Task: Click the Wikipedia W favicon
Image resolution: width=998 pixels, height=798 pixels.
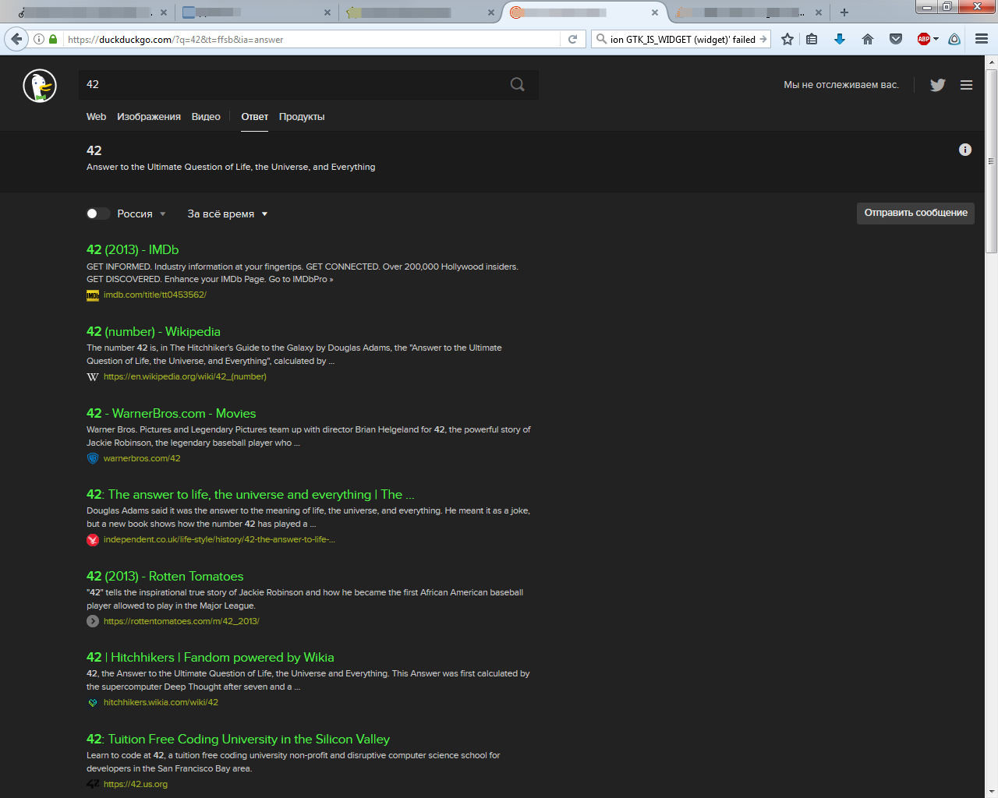Action: [x=93, y=376]
